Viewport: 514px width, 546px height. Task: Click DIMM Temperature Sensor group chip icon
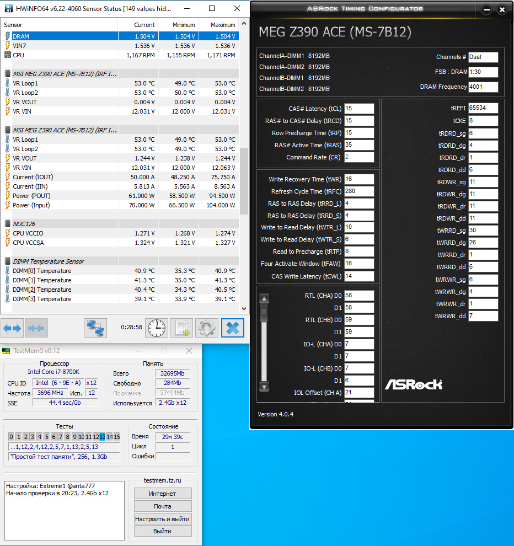click(x=7, y=261)
